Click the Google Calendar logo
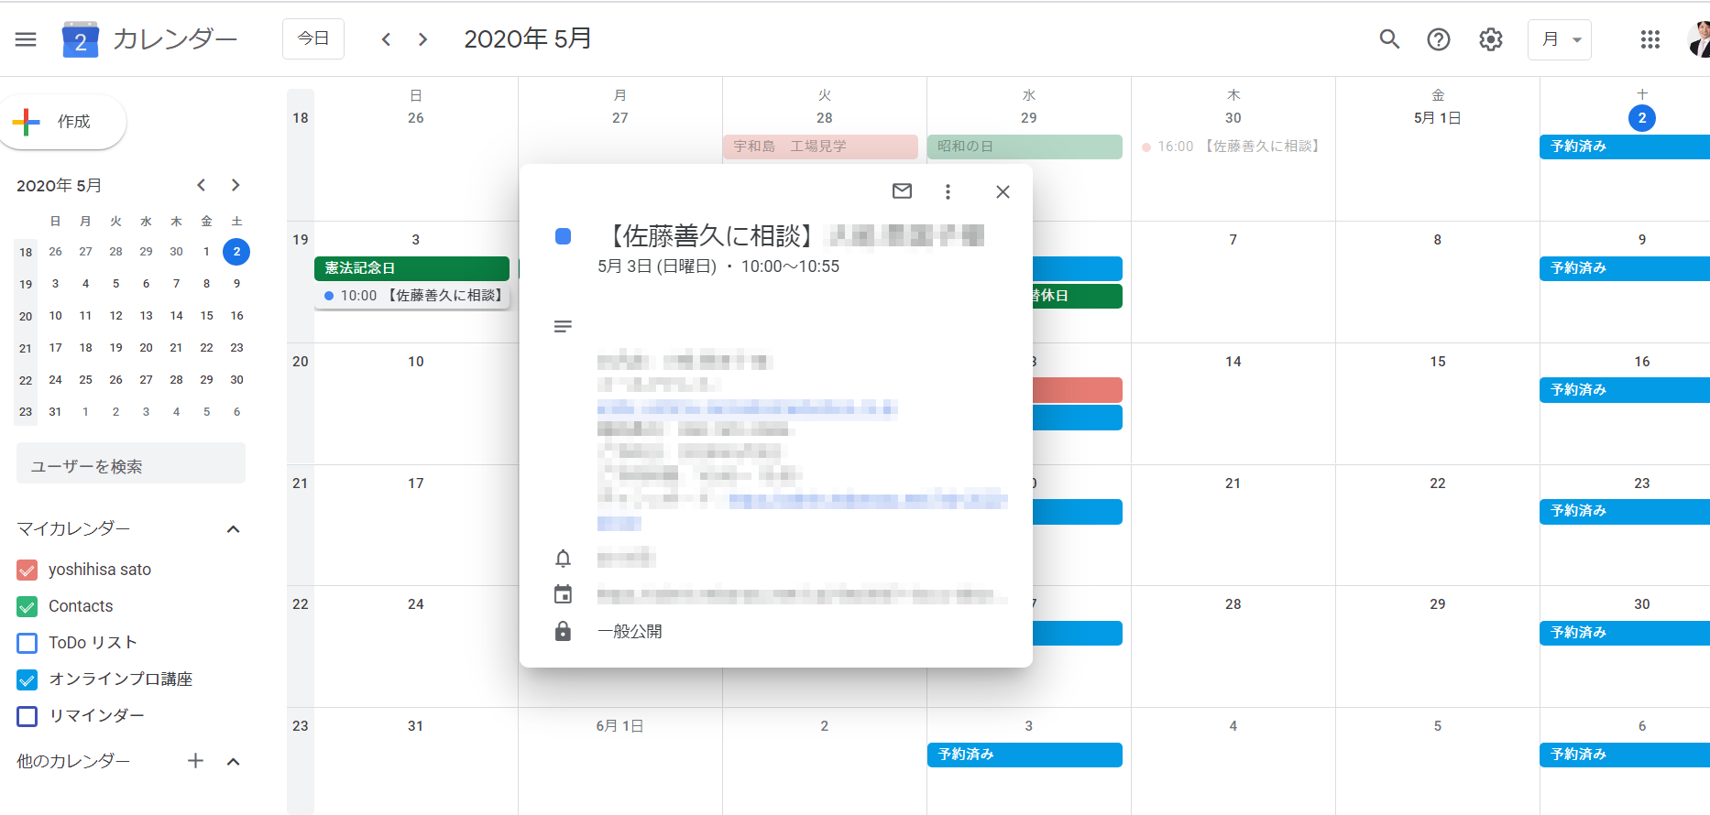1710x815 pixels. (81, 39)
